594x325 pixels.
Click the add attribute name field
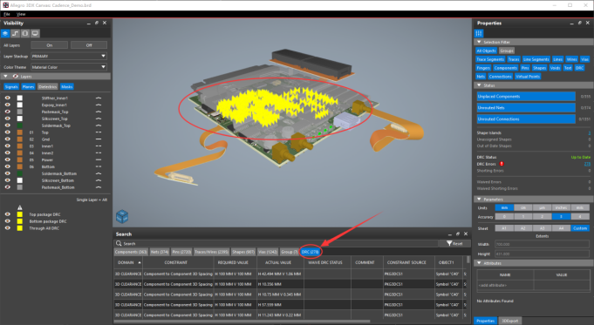coord(505,285)
